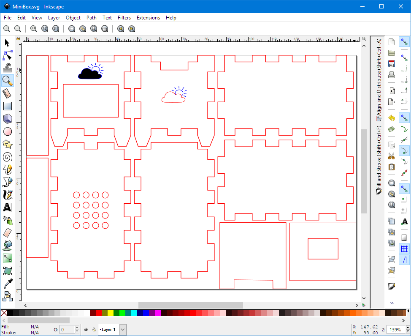Image resolution: width=411 pixels, height=336 pixels.
Task: Pick the Text tool in toolbox
Action: tap(7, 208)
